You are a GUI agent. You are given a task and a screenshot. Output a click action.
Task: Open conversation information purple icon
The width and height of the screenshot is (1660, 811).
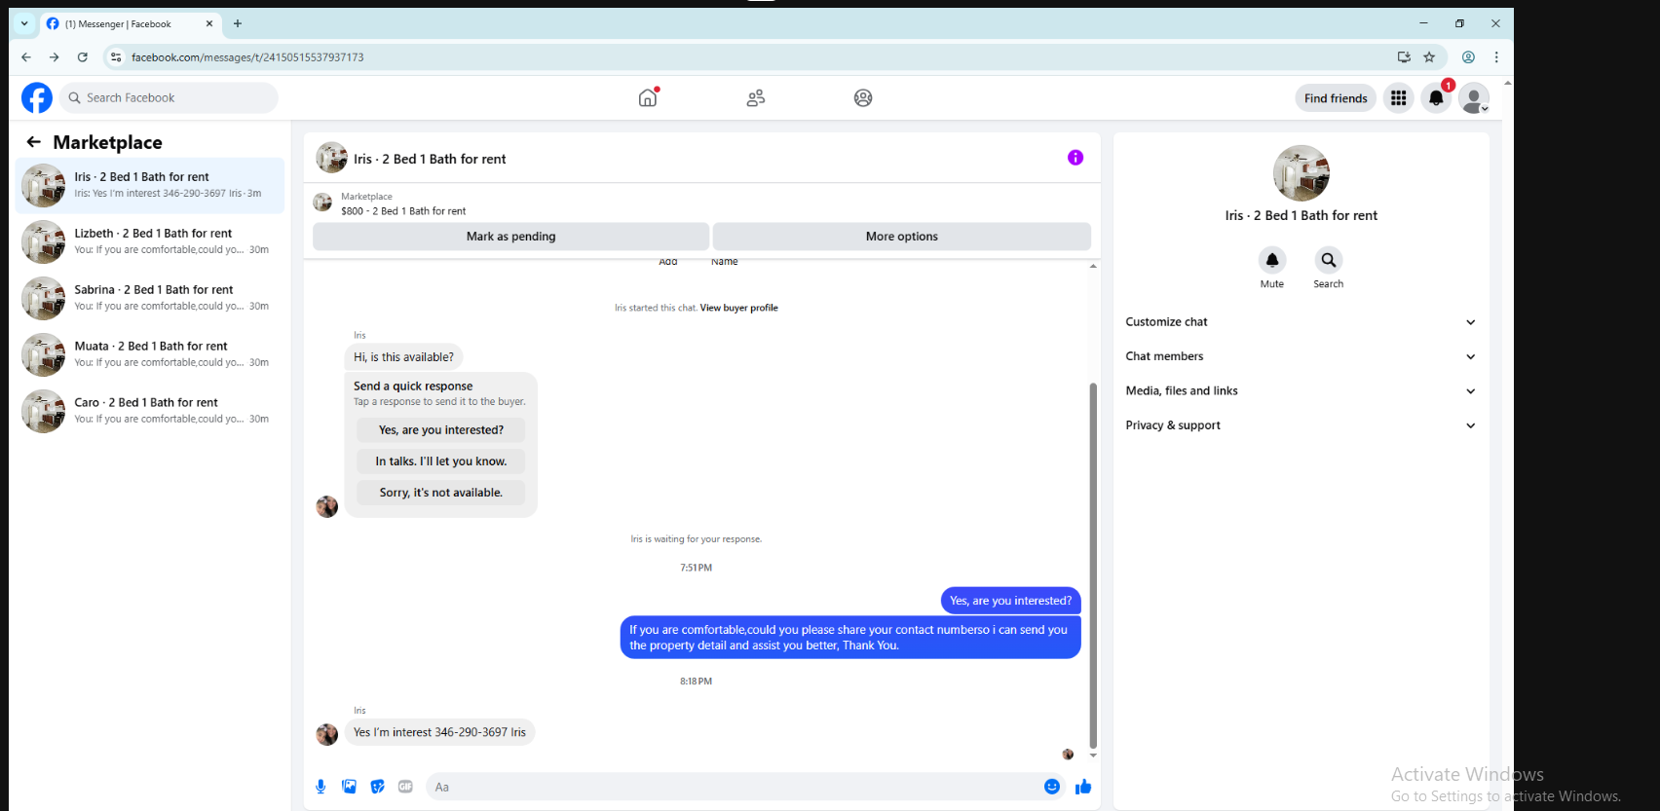click(1075, 158)
